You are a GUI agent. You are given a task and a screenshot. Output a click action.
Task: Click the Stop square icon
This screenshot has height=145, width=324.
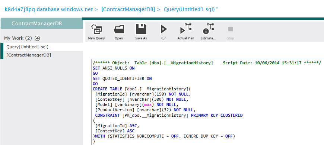pos(231,29)
